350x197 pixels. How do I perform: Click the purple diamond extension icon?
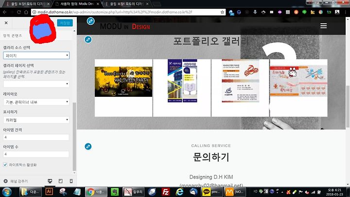coord(280,12)
